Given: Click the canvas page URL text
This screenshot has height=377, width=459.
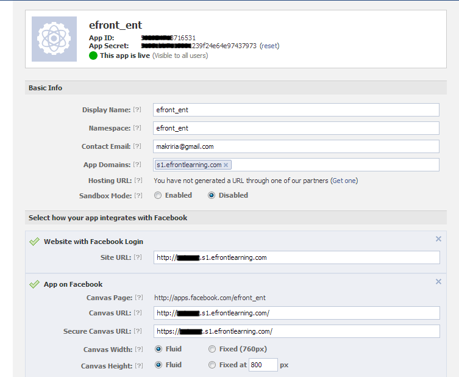Looking at the screenshot, I should [x=210, y=298].
